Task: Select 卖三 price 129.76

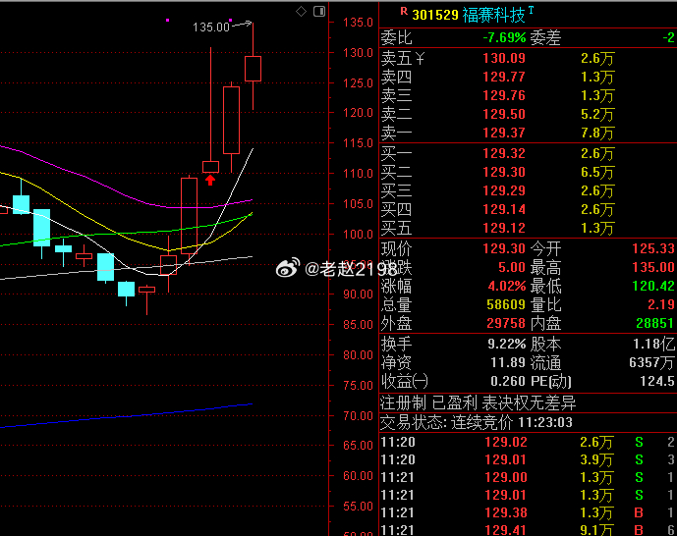Action: (x=504, y=95)
